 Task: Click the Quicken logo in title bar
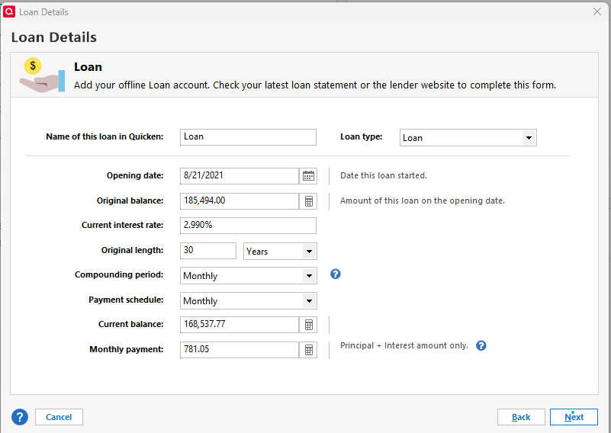10,11
